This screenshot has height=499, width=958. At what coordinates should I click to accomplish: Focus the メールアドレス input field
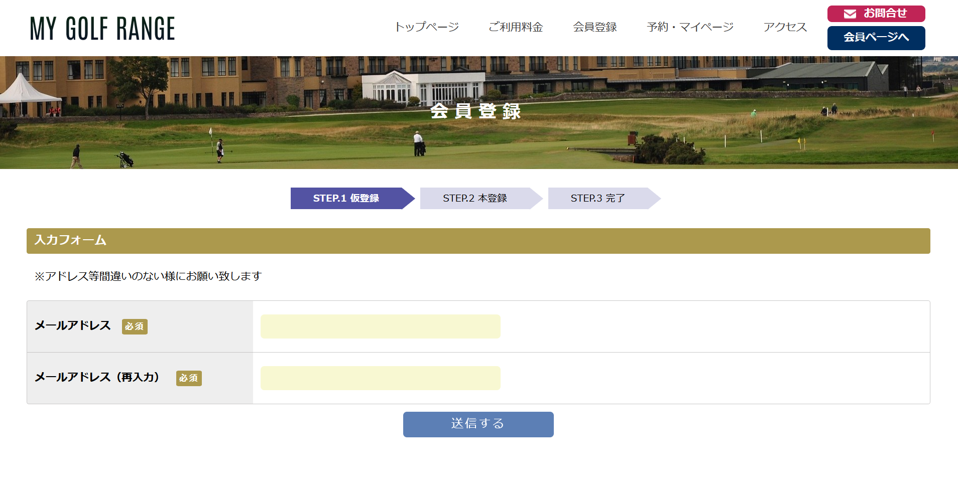coord(380,326)
